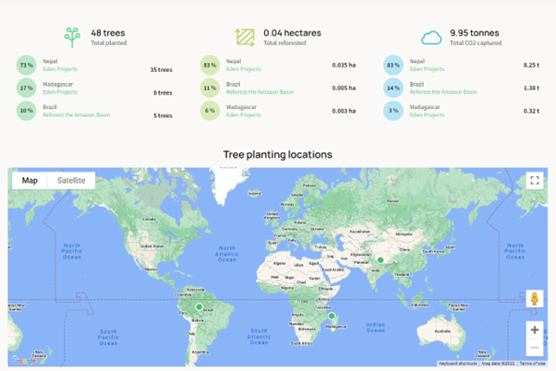Click the 73 % green circle for Nepal
Screen dimensions: 556x371
[x=26, y=66]
